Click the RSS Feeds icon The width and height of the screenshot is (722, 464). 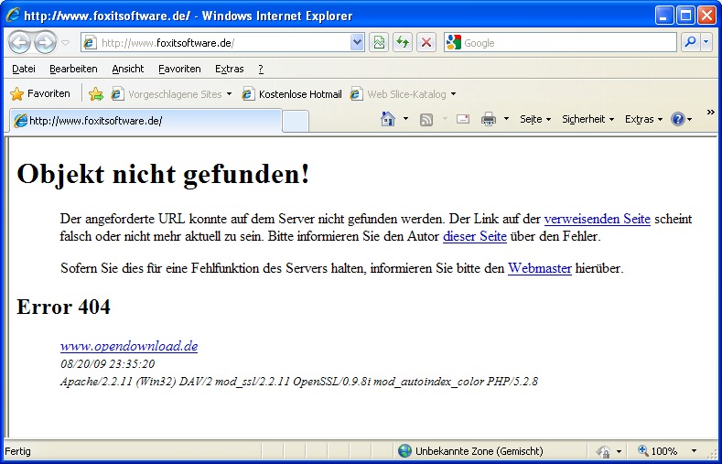426,120
